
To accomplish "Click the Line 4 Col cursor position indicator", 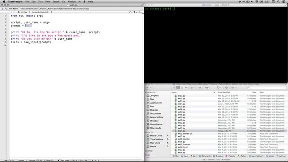I will point(9,160).
